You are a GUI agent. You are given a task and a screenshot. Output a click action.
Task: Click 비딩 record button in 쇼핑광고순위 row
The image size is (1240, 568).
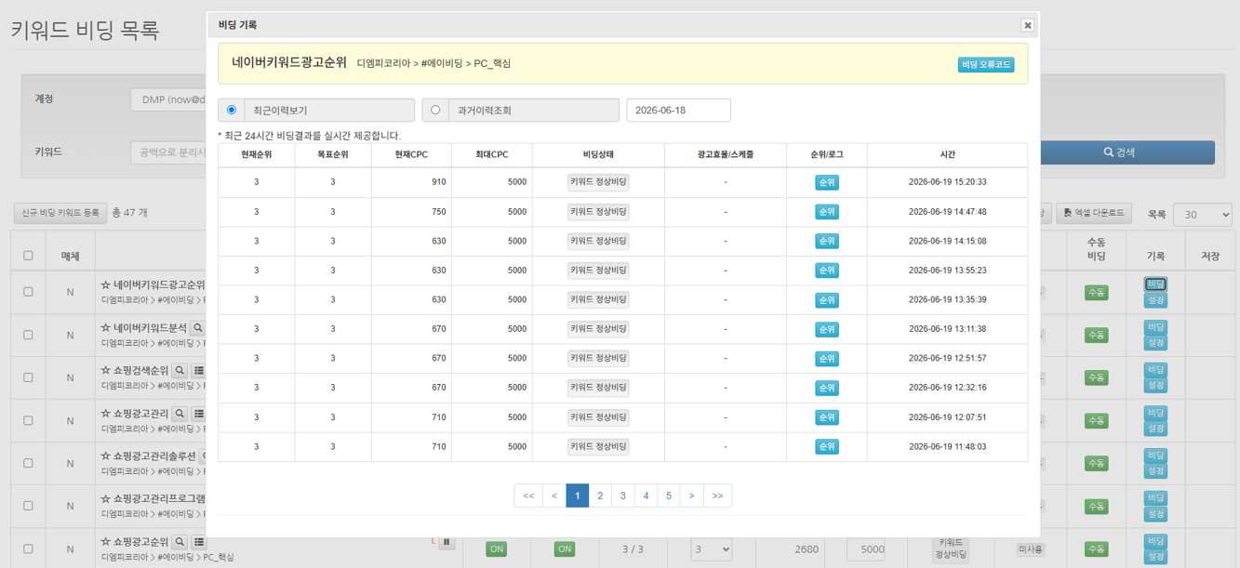[1155, 541]
